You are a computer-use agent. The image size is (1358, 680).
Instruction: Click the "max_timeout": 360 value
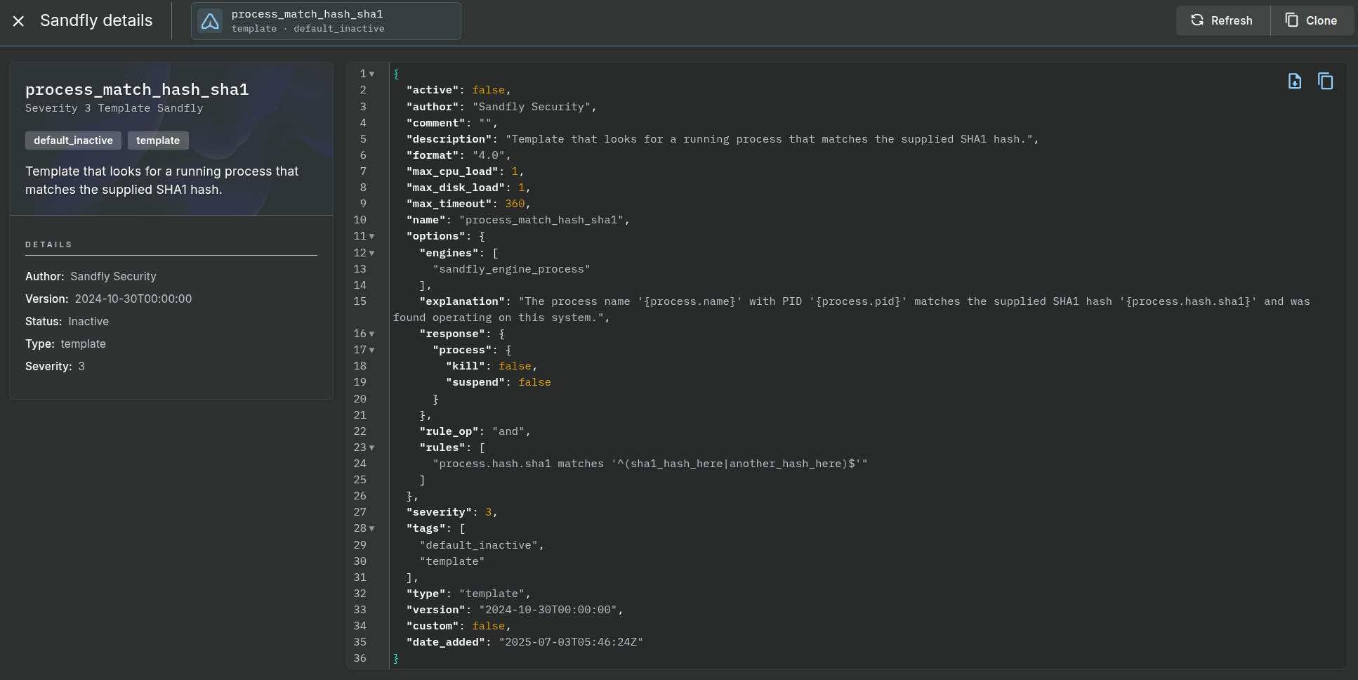tap(515, 204)
